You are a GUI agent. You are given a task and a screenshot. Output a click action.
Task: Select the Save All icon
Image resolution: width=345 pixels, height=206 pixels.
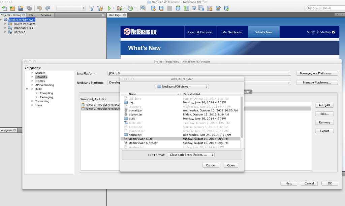(x=29, y=7)
